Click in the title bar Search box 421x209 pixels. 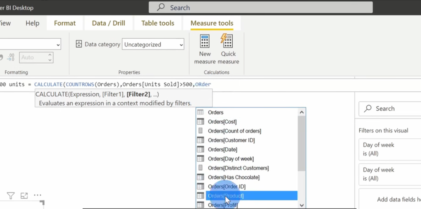point(260,7)
